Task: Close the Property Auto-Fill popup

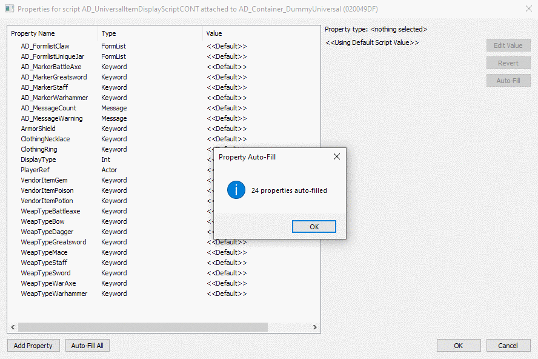Action: [x=337, y=156]
